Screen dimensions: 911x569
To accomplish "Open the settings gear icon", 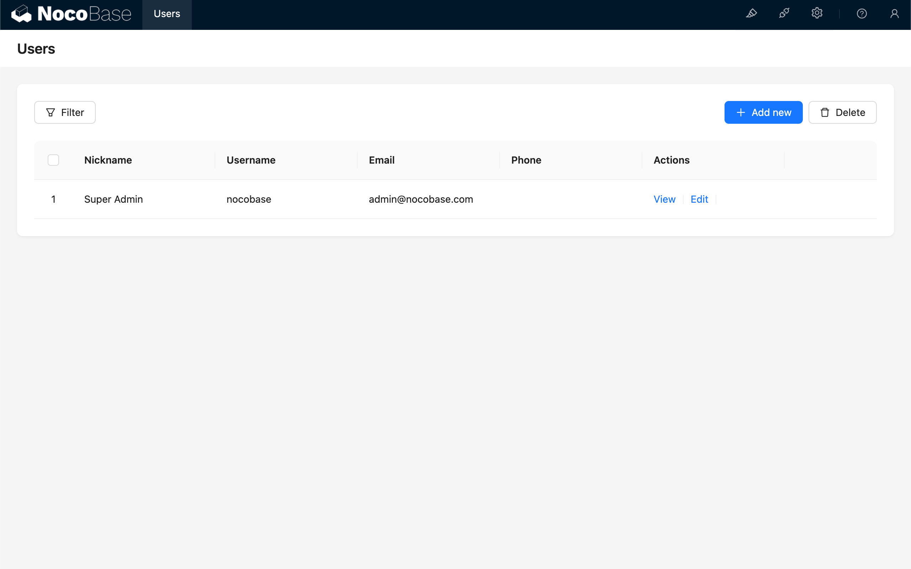I will click(817, 14).
